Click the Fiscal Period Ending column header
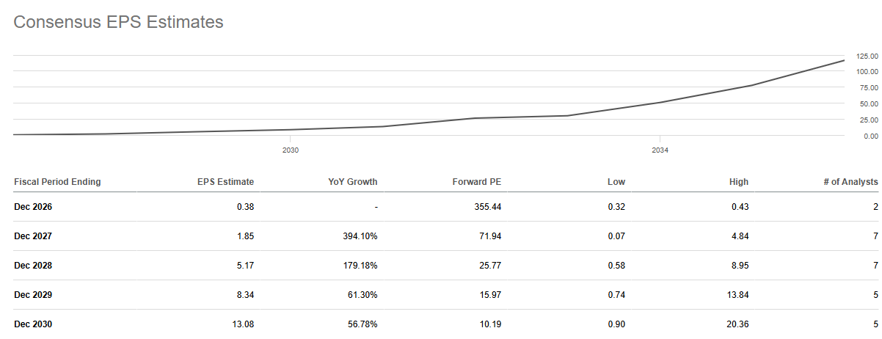The width and height of the screenshot is (882, 339). (57, 181)
